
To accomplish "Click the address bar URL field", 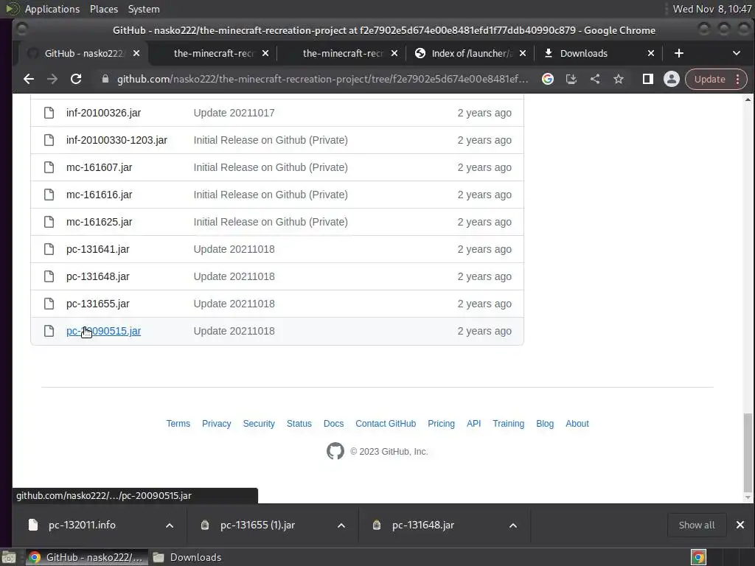I will pos(323,79).
